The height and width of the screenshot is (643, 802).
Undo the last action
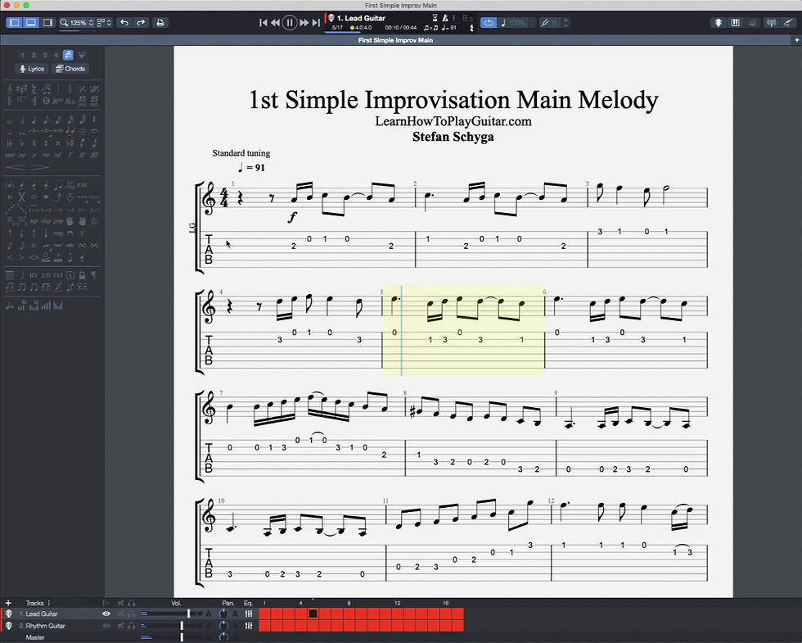pyautogui.click(x=124, y=23)
